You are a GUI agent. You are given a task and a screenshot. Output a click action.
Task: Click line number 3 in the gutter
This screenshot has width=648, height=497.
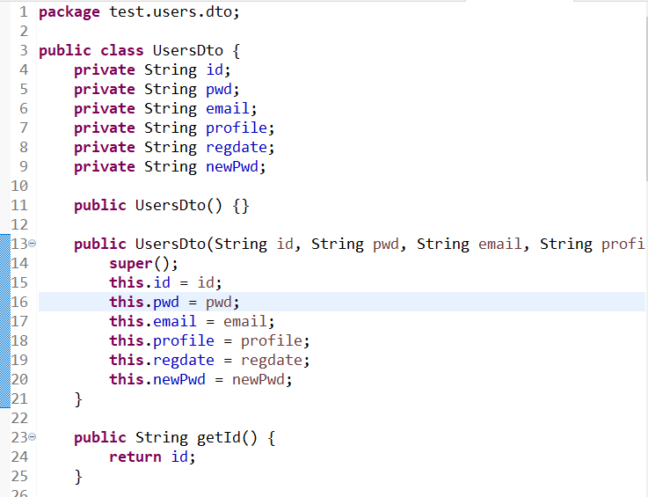point(24,50)
